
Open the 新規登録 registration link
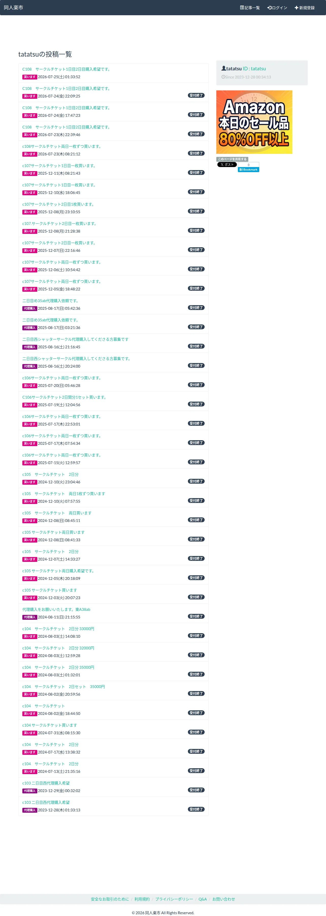tap(304, 8)
